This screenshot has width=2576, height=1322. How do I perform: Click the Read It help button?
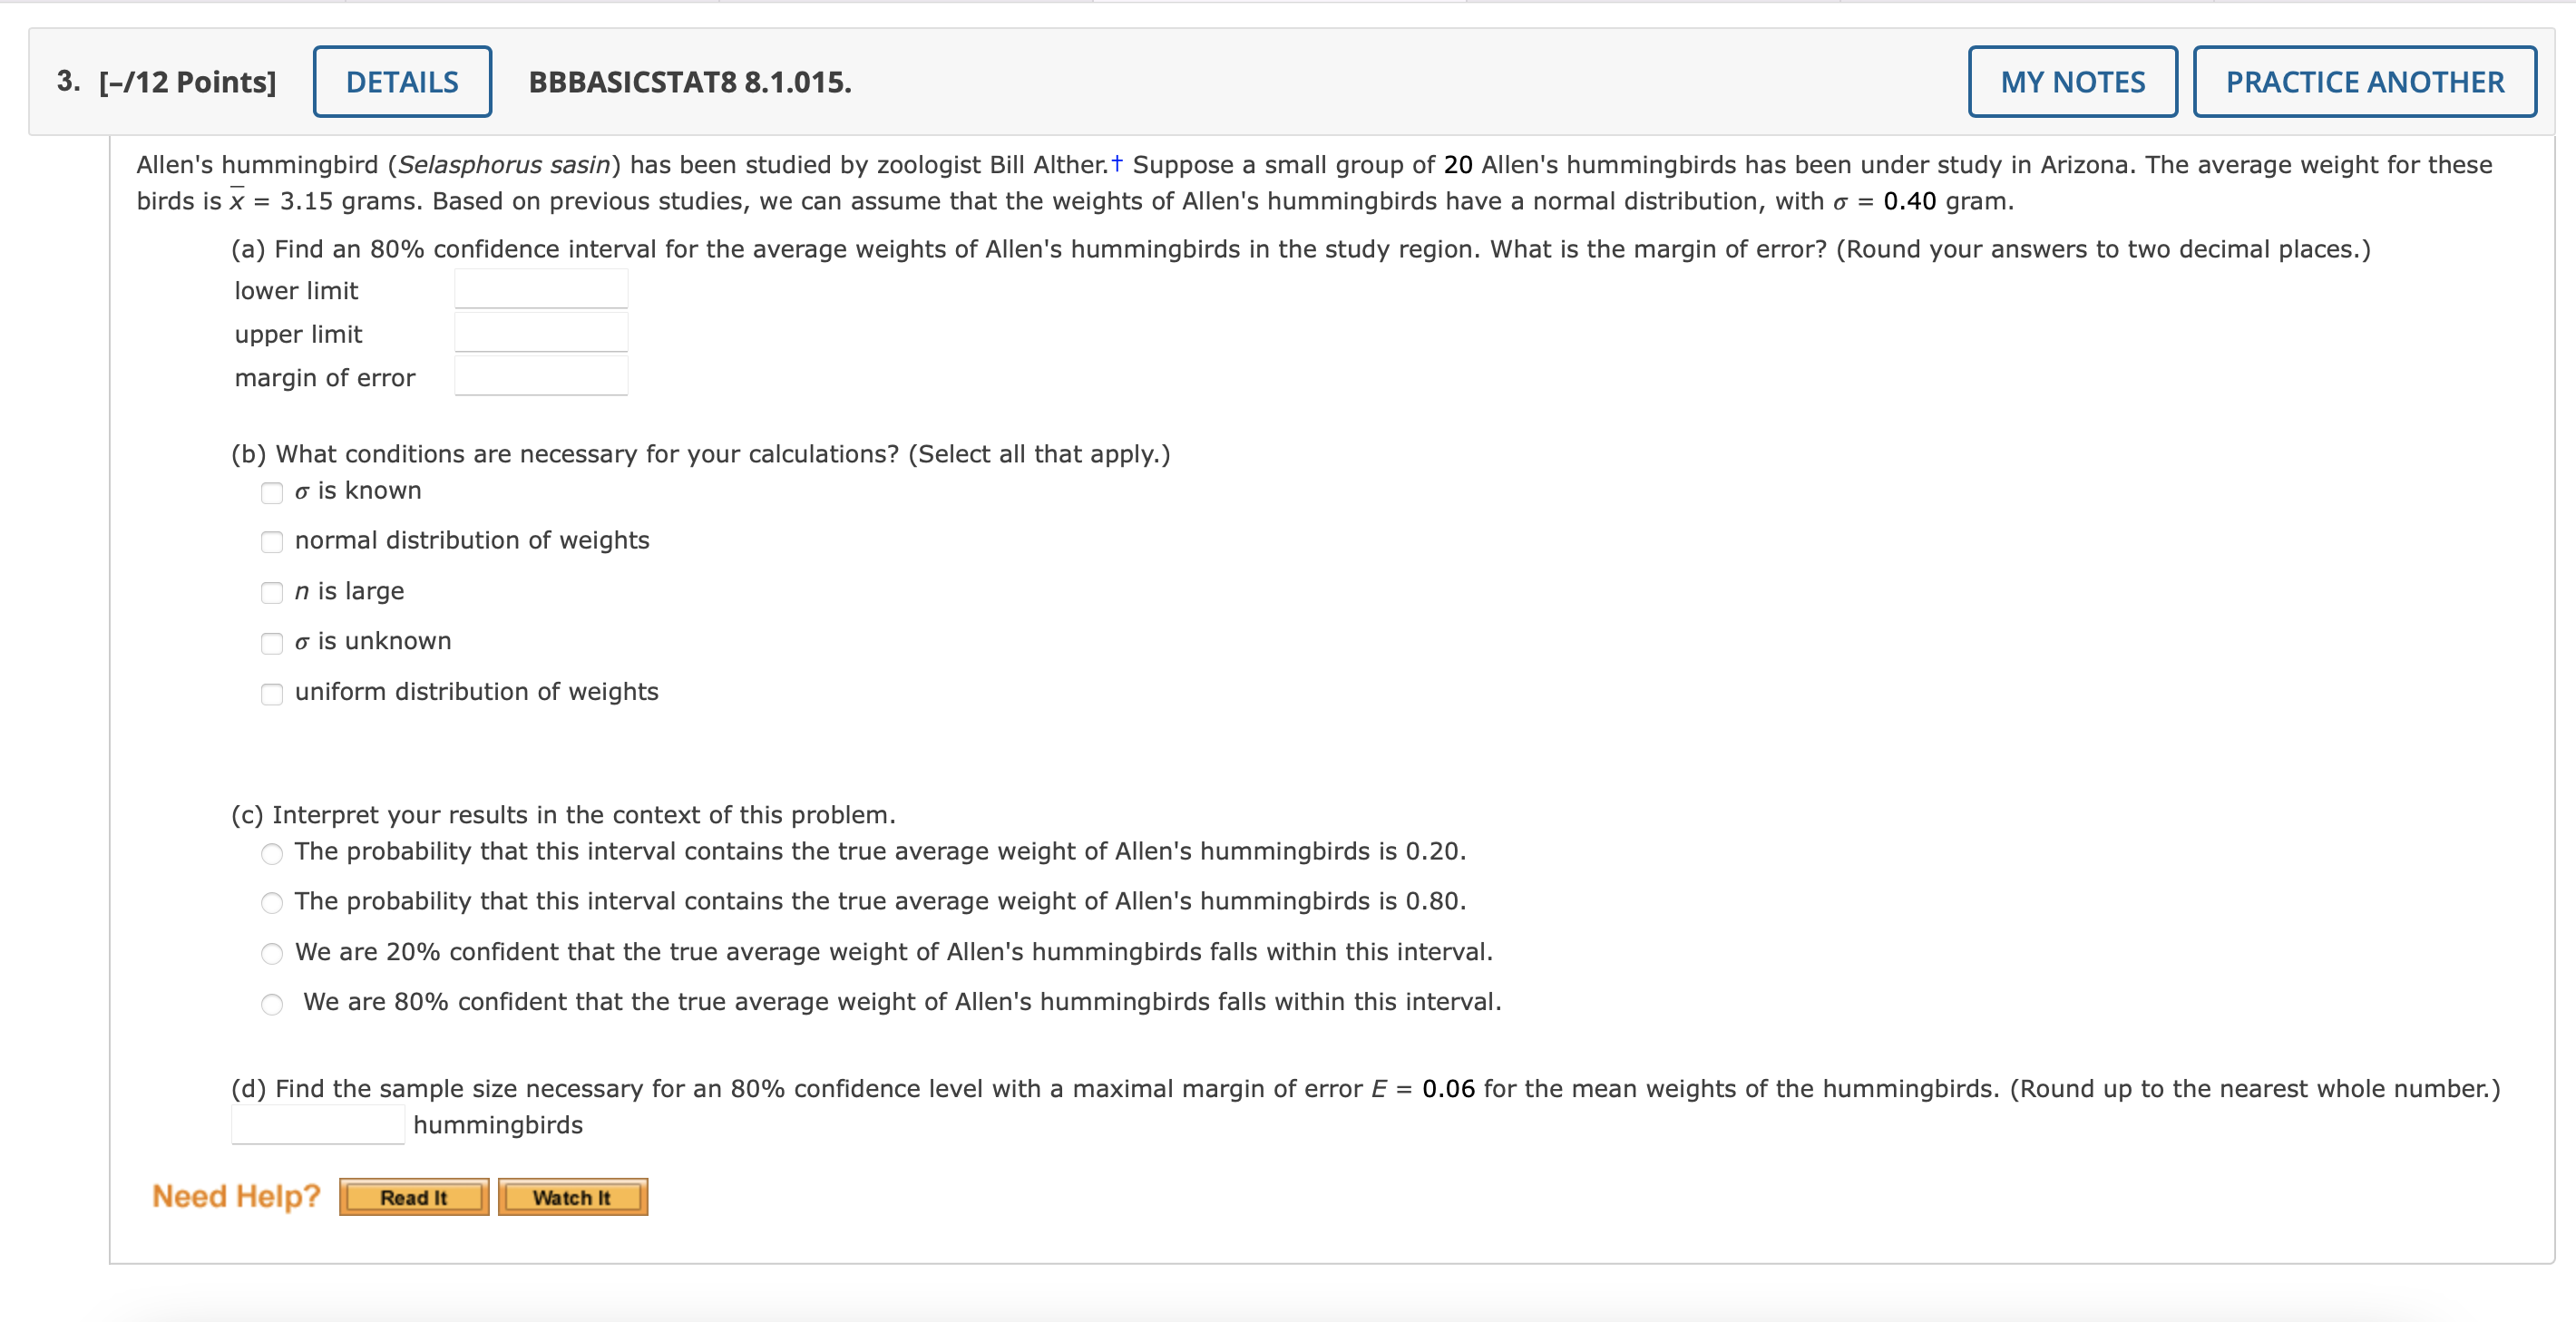(x=413, y=1196)
